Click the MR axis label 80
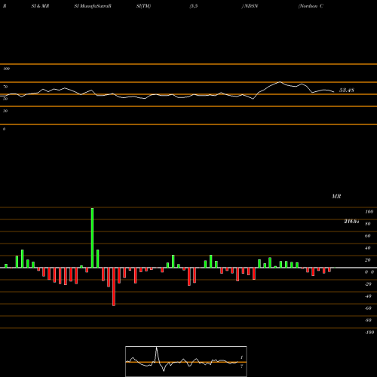 (367, 224)
